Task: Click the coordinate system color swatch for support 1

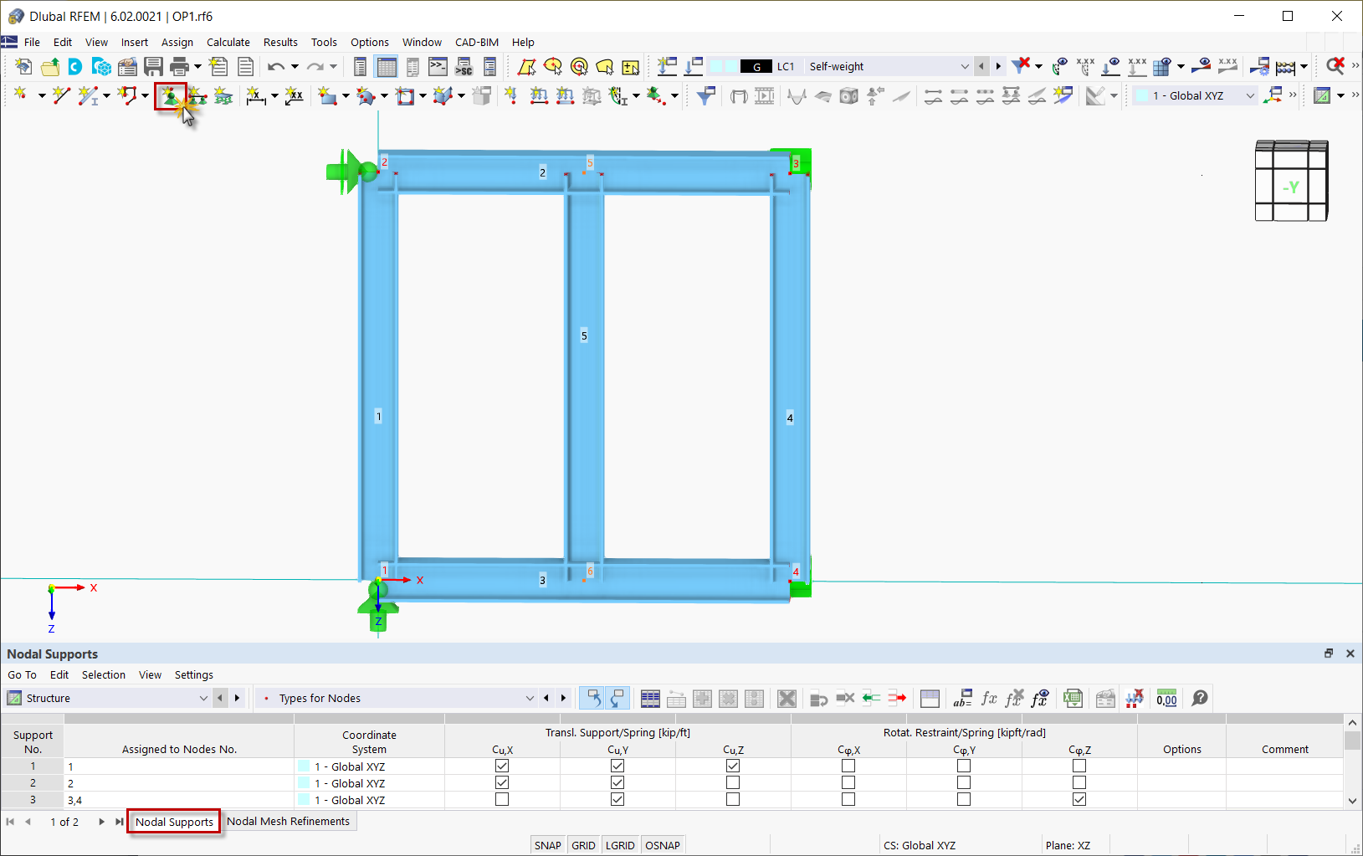Action: pyautogui.click(x=302, y=766)
